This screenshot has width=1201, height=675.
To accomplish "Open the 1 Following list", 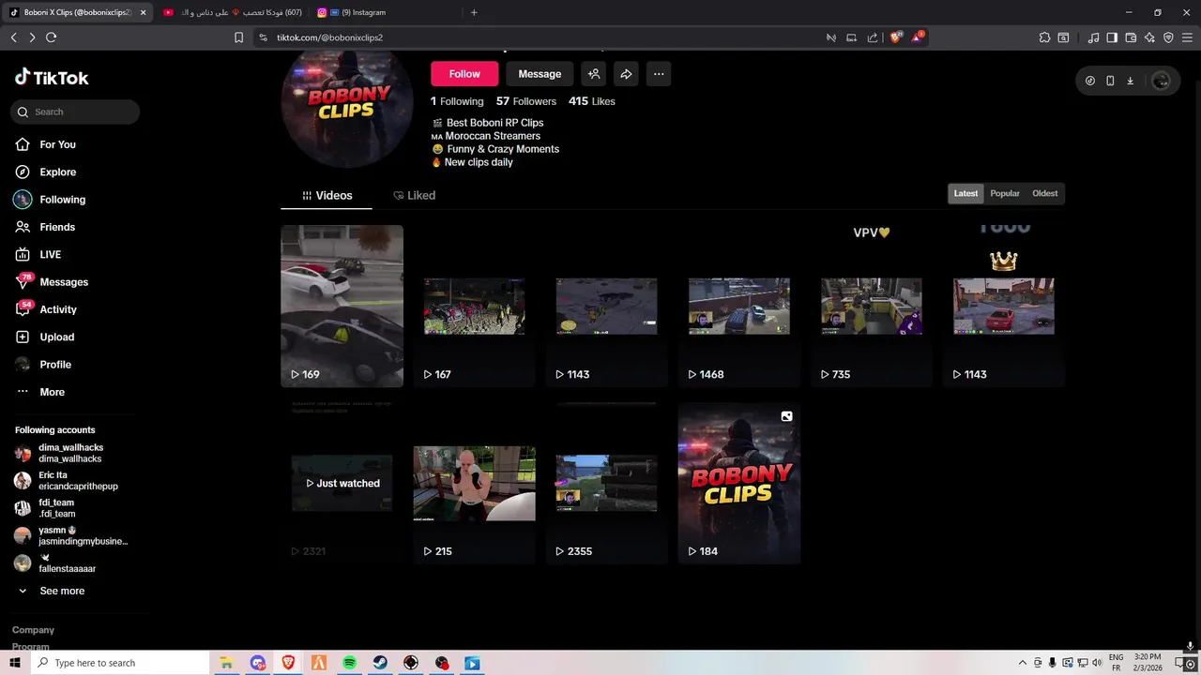I will click(x=457, y=101).
